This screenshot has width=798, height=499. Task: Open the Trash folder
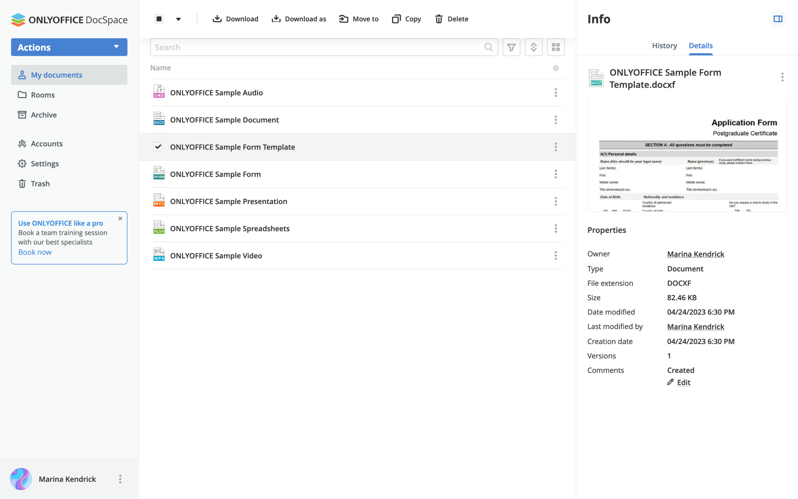click(40, 184)
